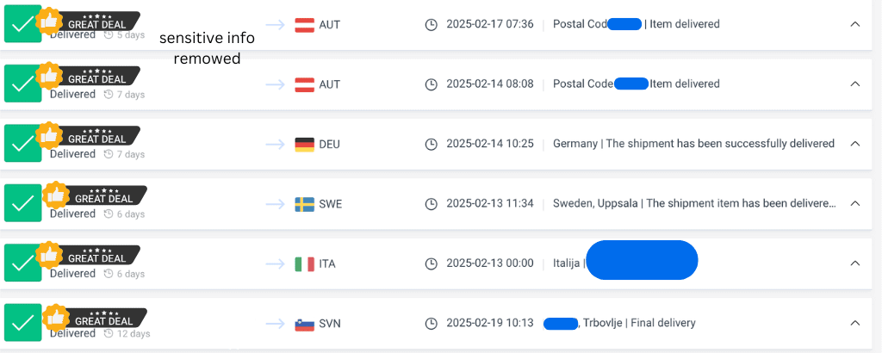Click the arrow icon before the ITA destination
Viewport: 882px width, 353px height.
[276, 263]
